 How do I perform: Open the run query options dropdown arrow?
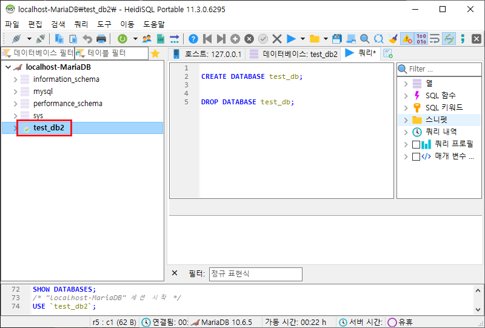[x=303, y=39]
